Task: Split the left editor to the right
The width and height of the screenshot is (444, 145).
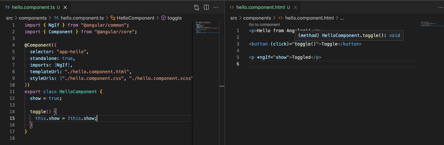Action: click(207, 7)
